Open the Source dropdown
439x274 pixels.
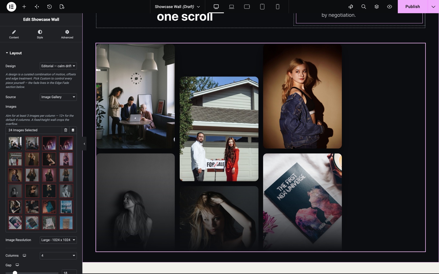pos(58,97)
